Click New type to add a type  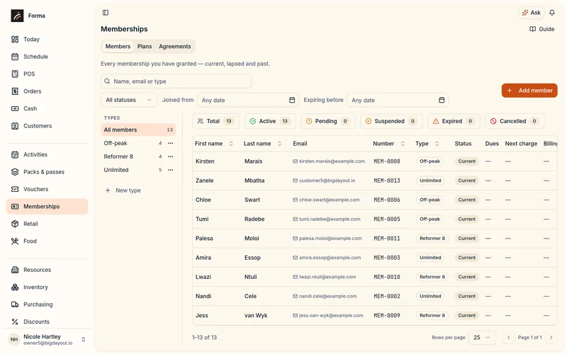pyautogui.click(x=123, y=190)
